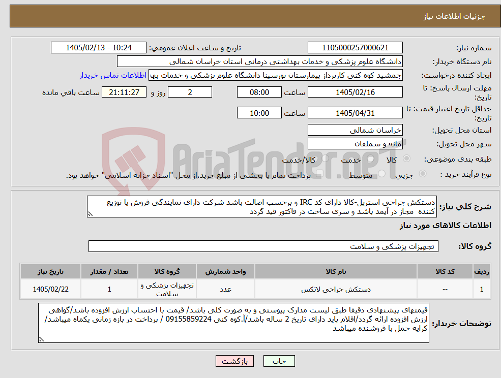Click the تعداد / مقدار column header

[109, 271]
